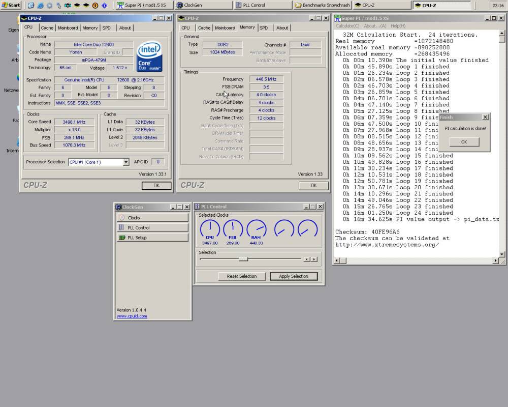Click the Cycle Time (Tras) value 12 clocks
Viewport: 508px width, 407px height.
click(266, 118)
